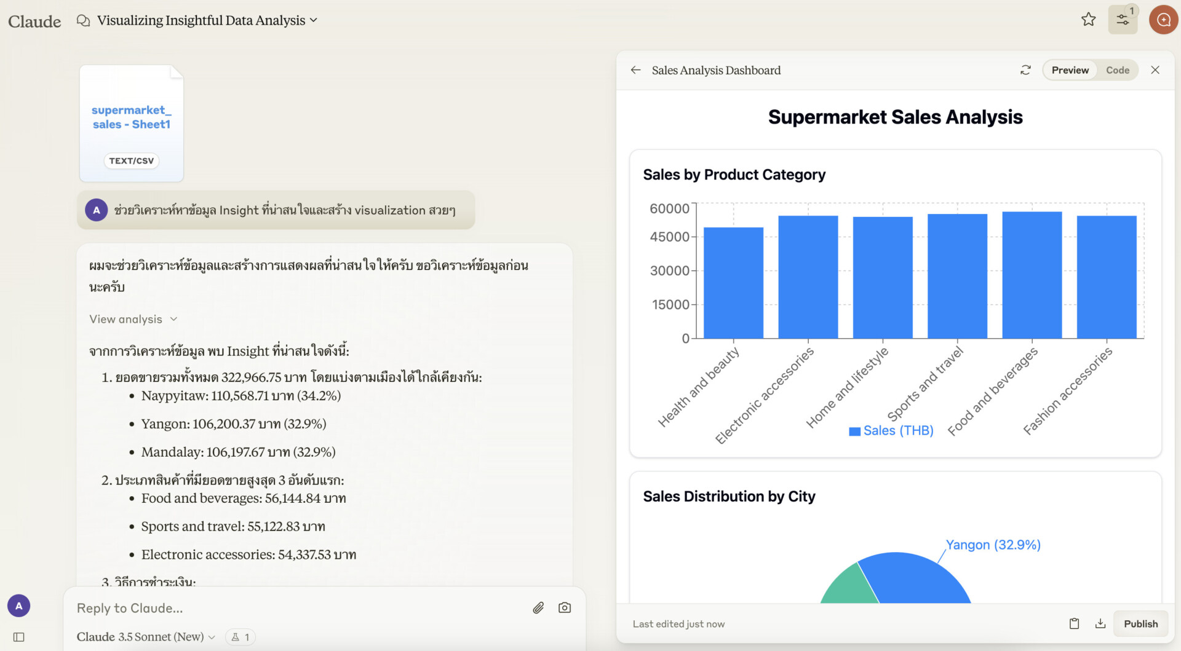The height and width of the screenshot is (651, 1181).
Task: Click the Claude home menu logo
Action: pos(34,20)
